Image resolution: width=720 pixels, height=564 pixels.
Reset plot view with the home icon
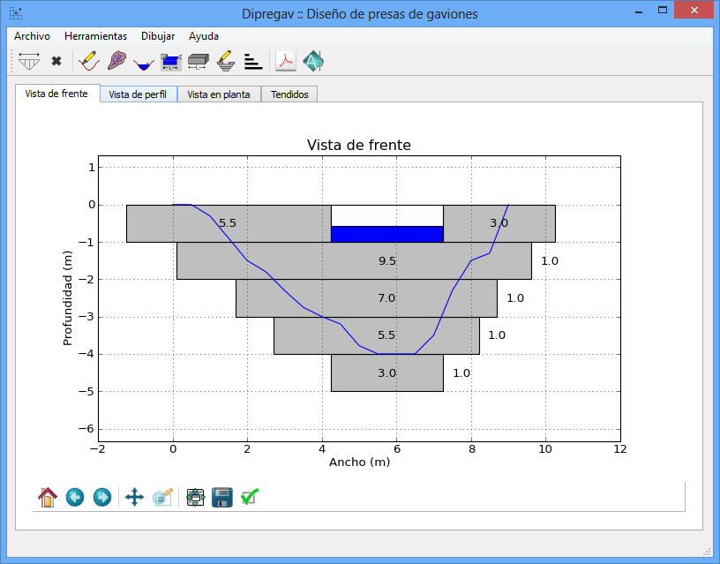pyautogui.click(x=48, y=498)
